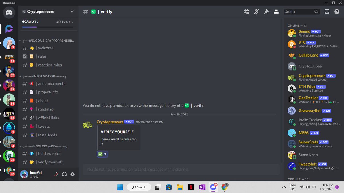Select the current Cryptopreneurs server icon
The height and width of the screenshot is (193, 344).
click(9, 29)
